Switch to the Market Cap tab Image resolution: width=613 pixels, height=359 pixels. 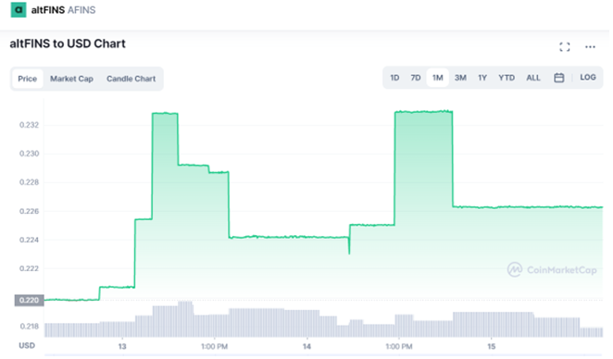click(71, 79)
